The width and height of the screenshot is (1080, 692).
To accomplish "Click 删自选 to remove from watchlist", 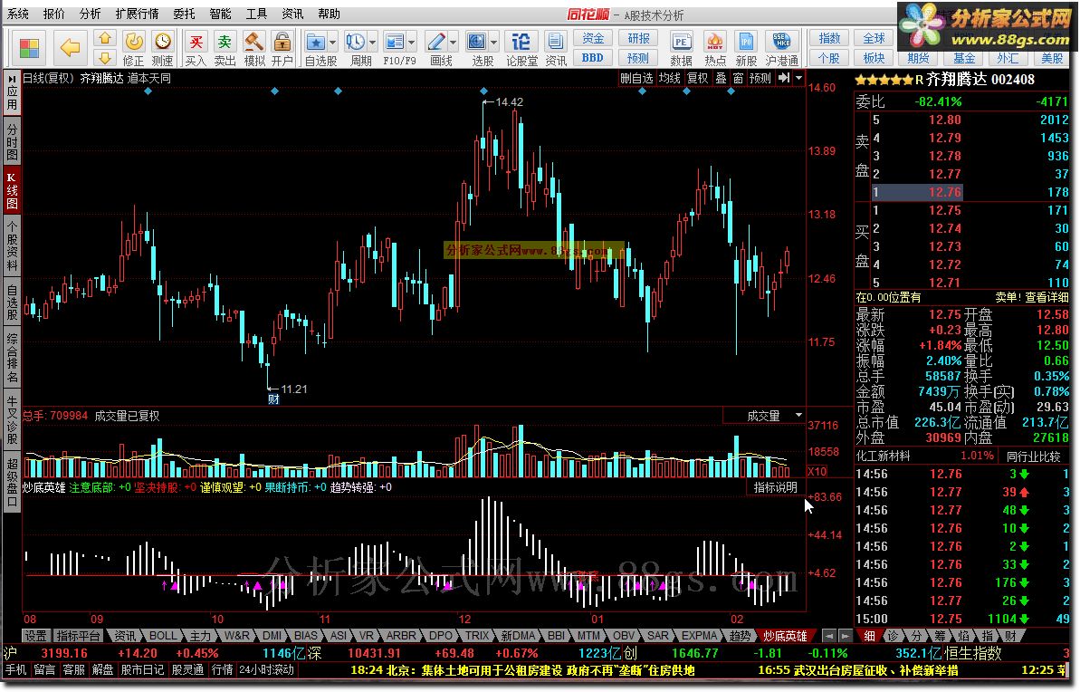I will [636, 78].
